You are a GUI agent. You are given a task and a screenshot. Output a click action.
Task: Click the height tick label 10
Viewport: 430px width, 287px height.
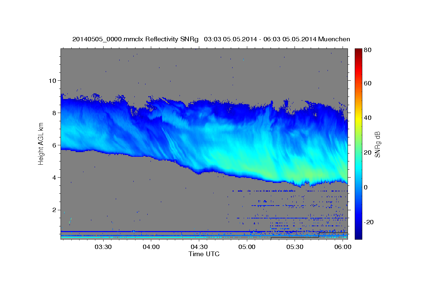53,80
